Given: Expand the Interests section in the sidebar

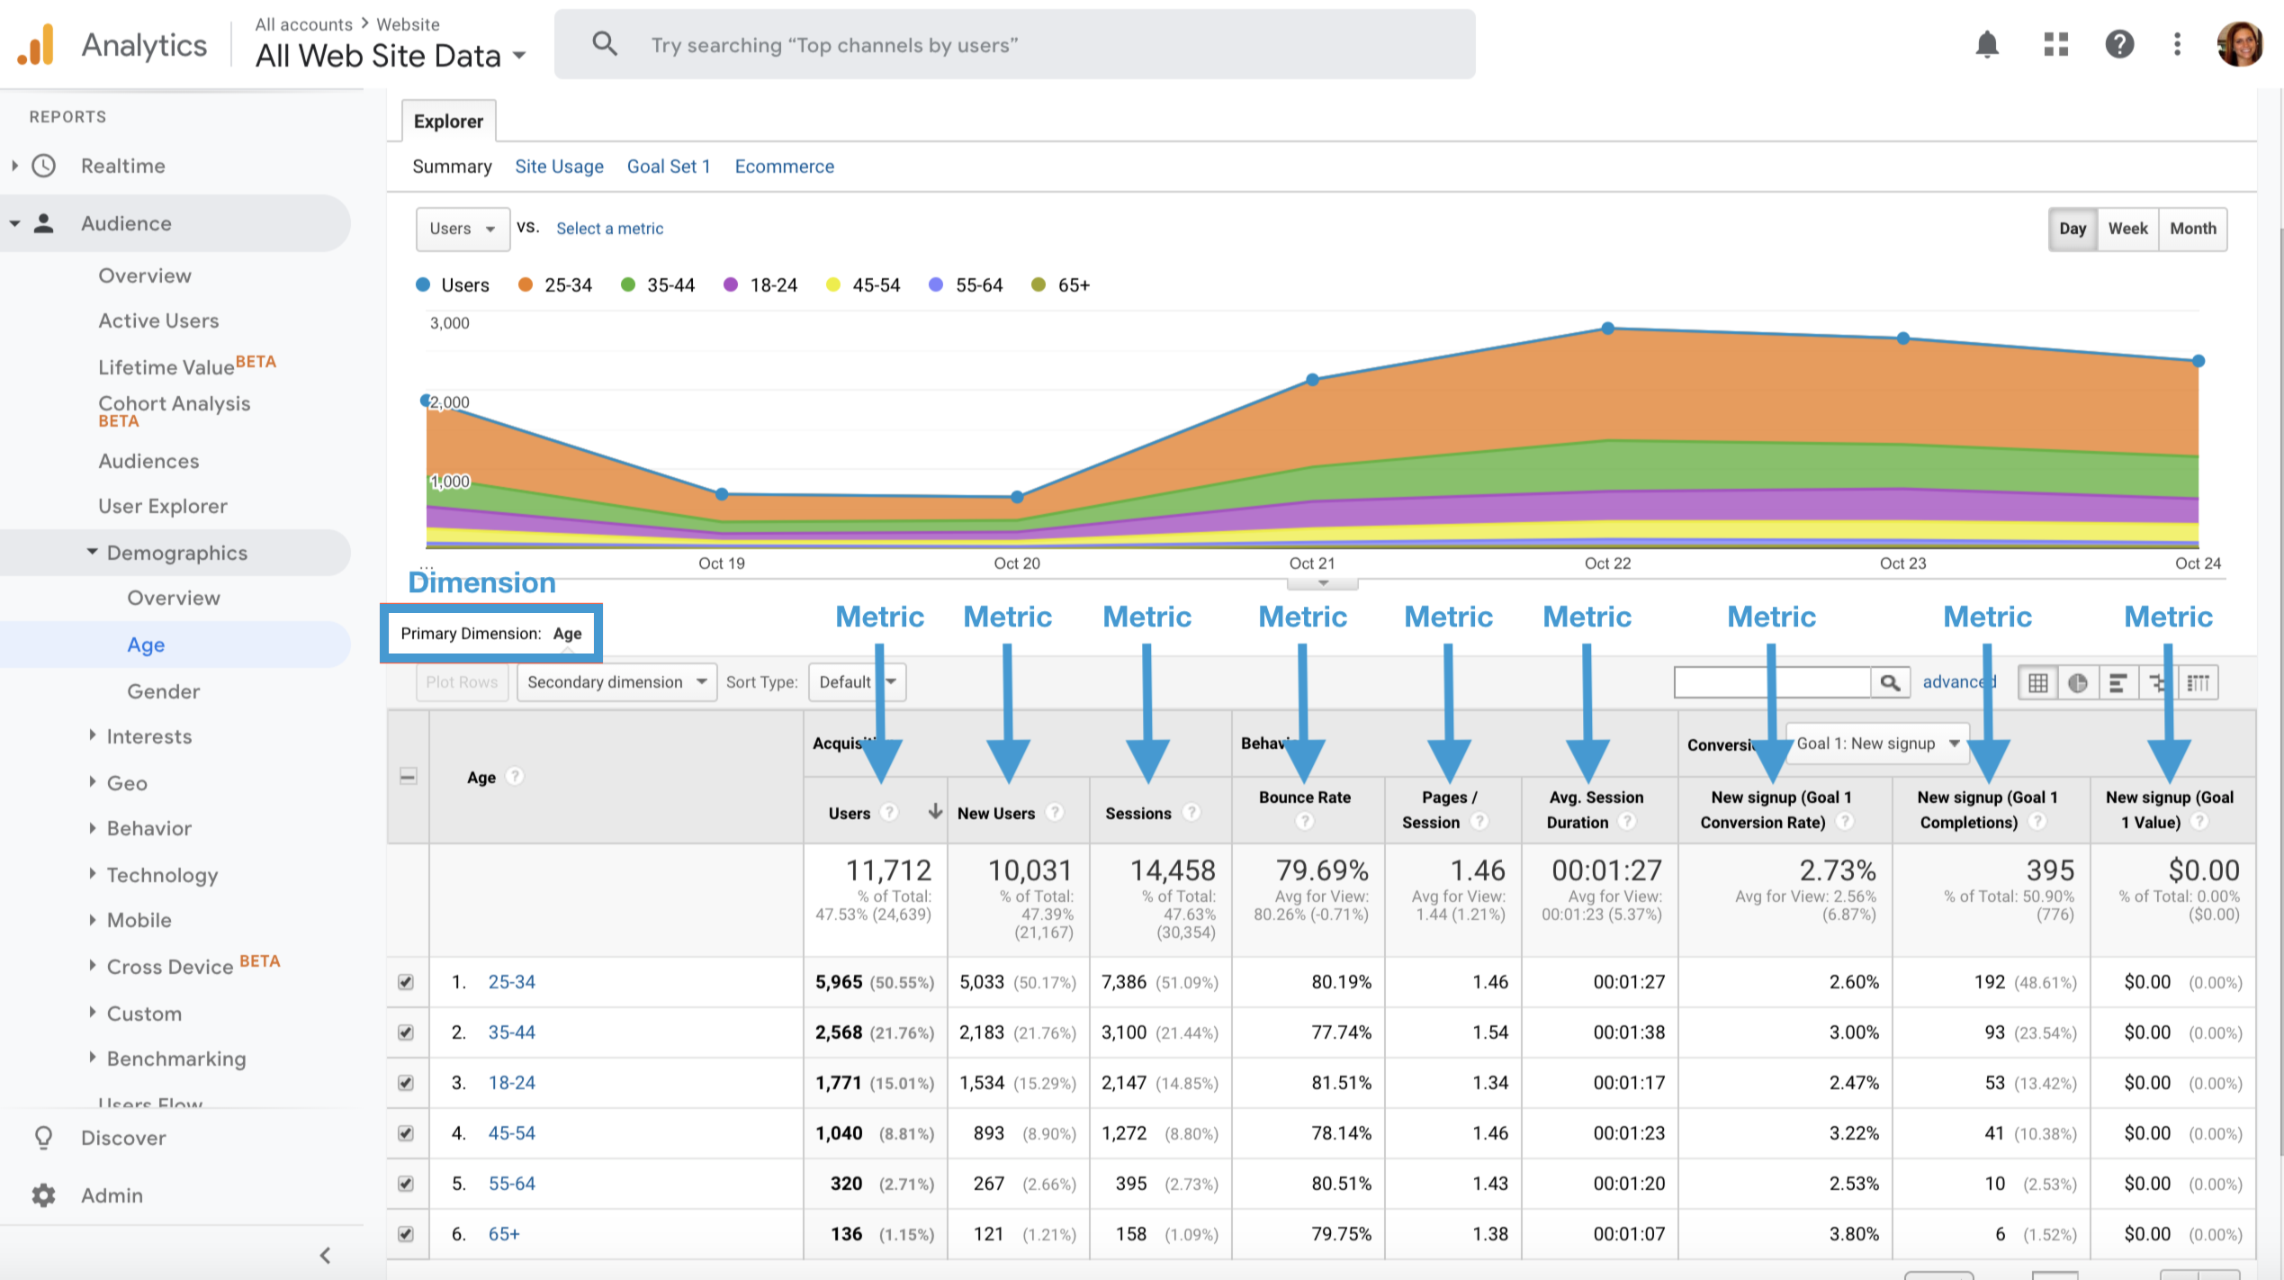Looking at the screenshot, I should 148,736.
